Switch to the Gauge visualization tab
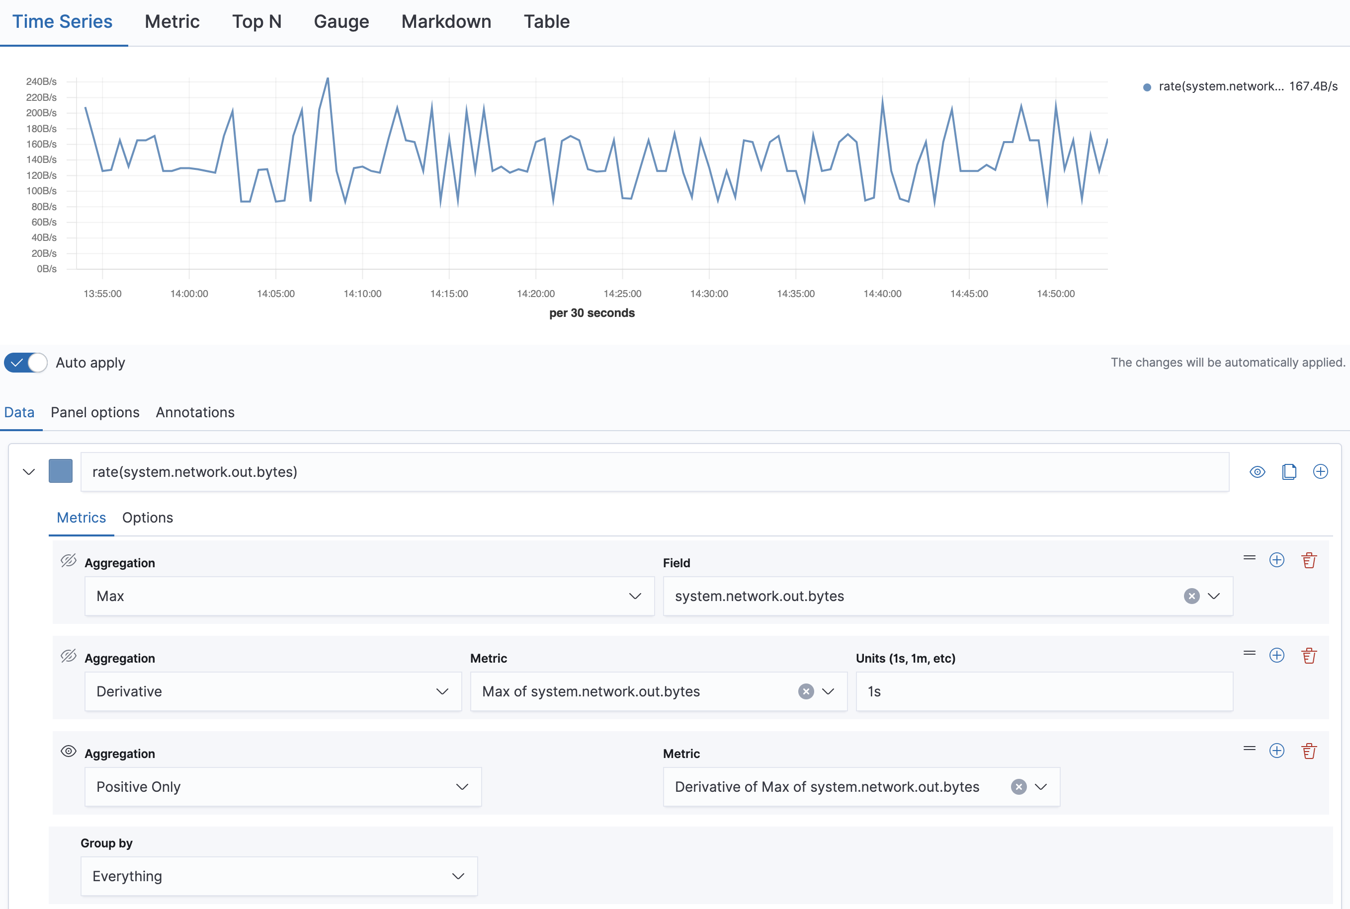The width and height of the screenshot is (1350, 909). tap(341, 21)
